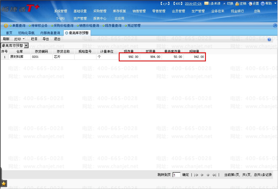Open 生产管理 menu

(x=198, y=11)
